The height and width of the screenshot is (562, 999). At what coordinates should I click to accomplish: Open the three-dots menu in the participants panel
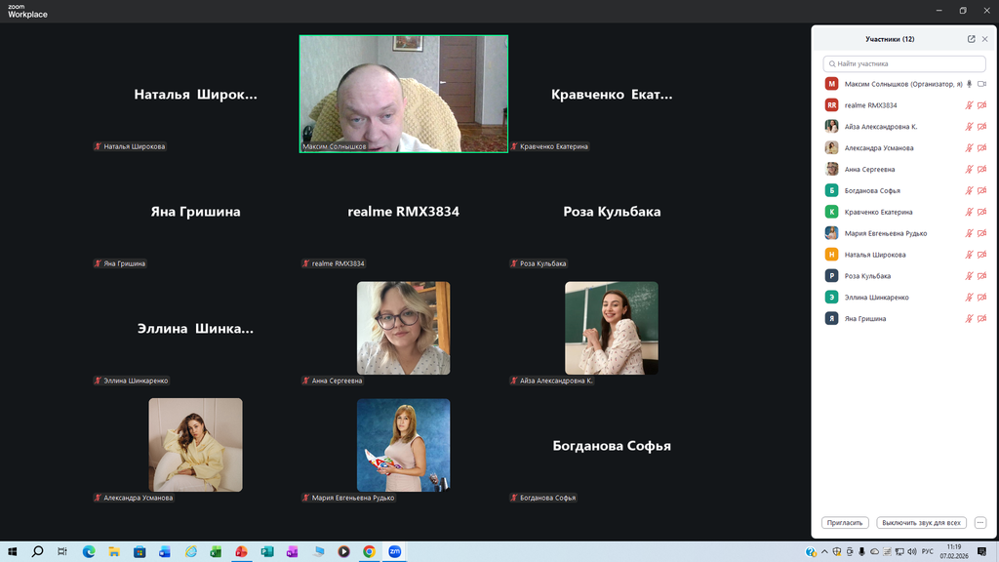980,523
